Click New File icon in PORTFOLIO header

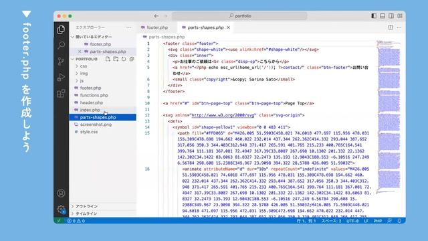point(108,59)
